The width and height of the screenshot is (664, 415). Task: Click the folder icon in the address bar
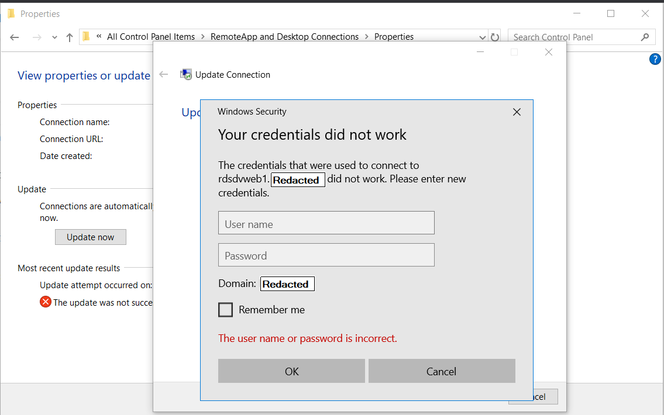(x=85, y=36)
